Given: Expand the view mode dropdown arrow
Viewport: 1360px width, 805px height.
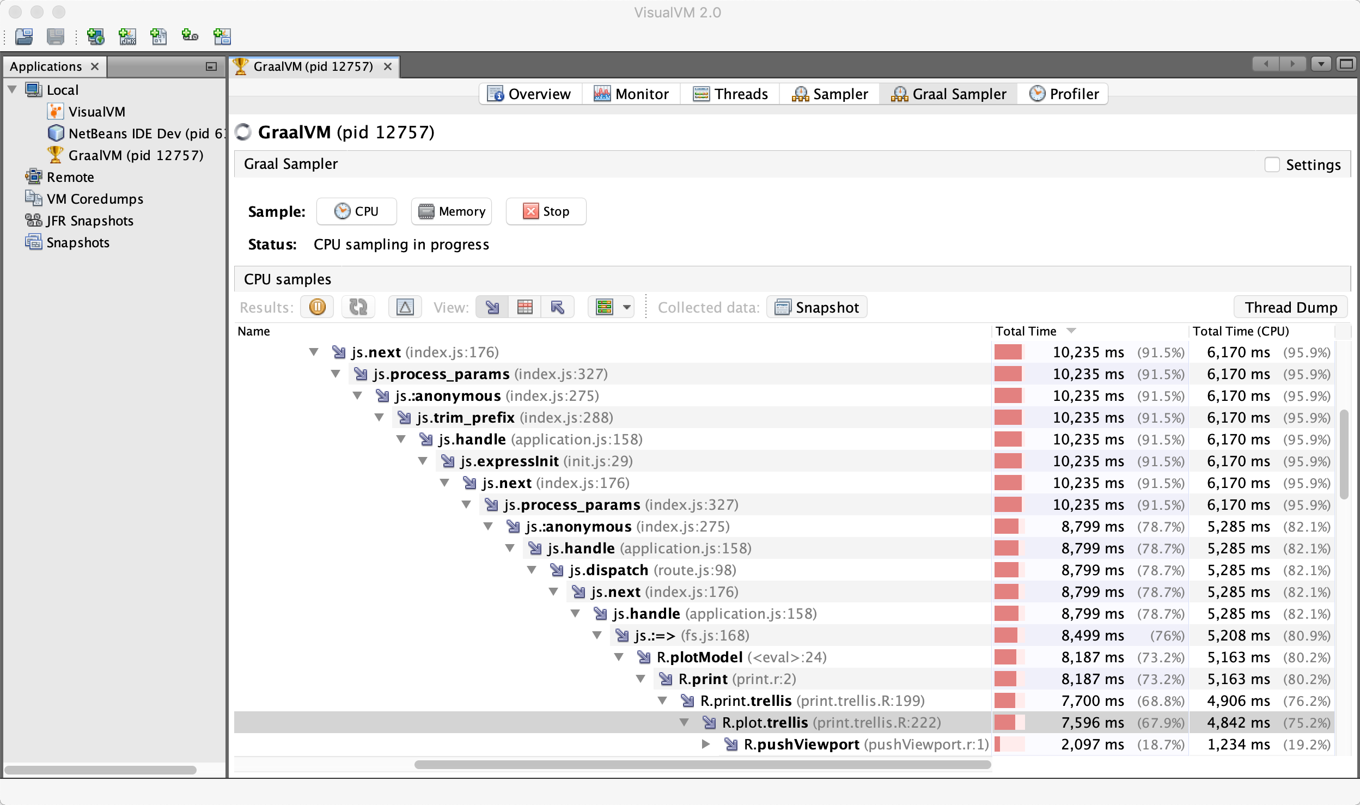Looking at the screenshot, I should pos(628,307).
